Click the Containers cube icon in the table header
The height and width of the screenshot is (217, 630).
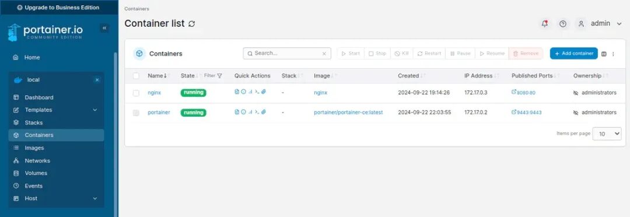tap(139, 54)
